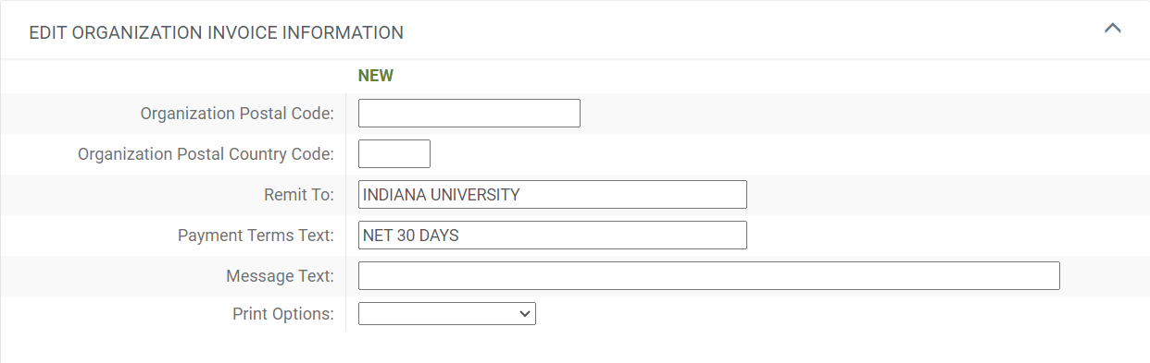Select the INDIANA UNIVERSITY text entry
The height and width of the screenshot is (363, 1150).
442,195
